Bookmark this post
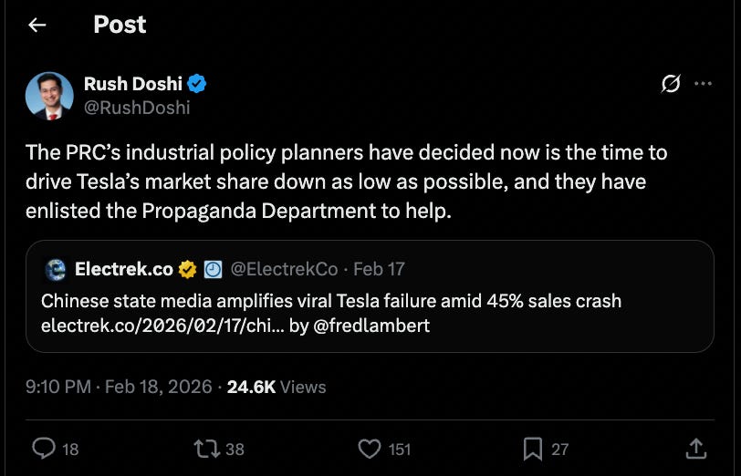 point(533,448)
